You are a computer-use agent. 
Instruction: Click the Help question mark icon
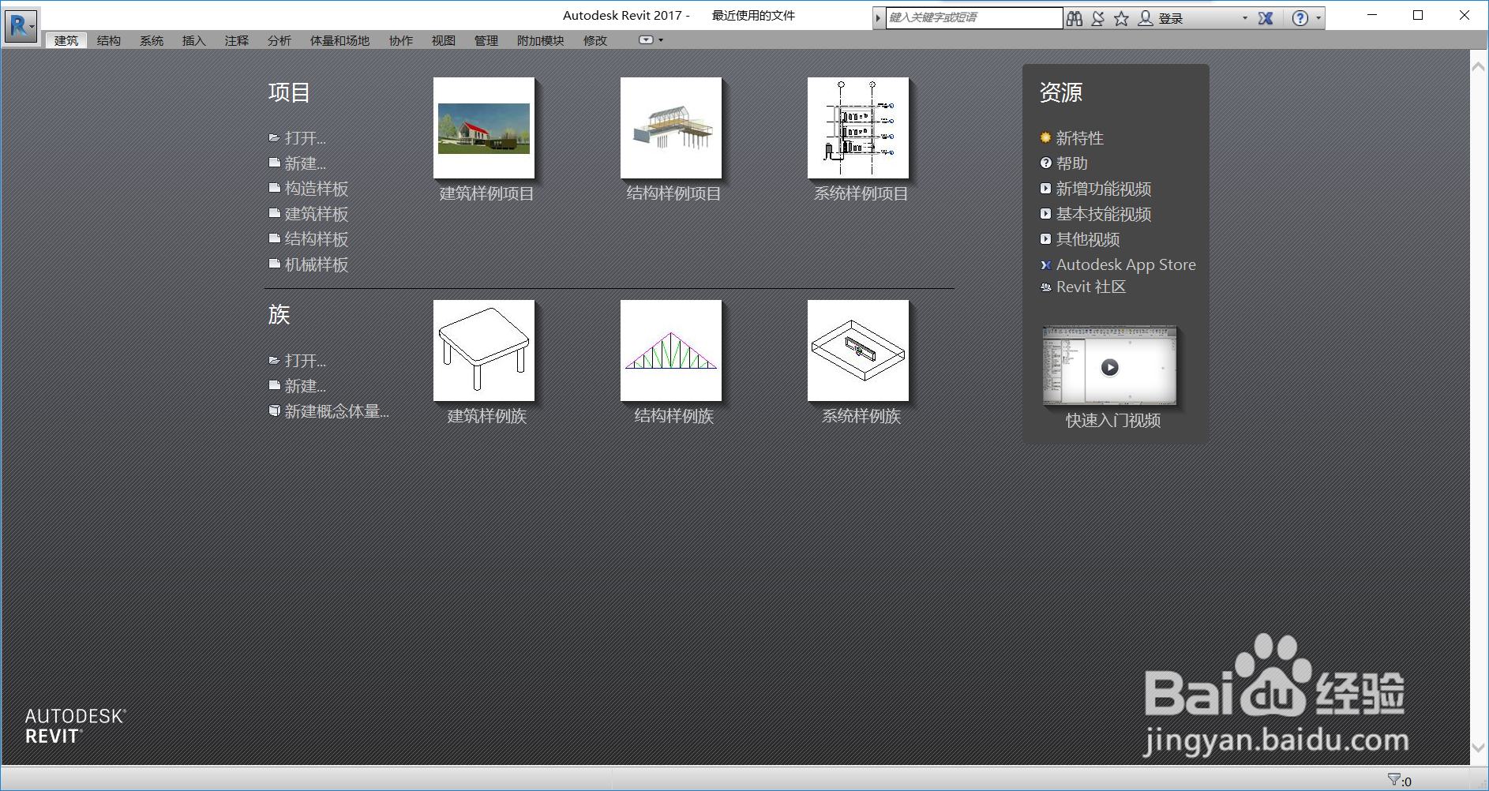pos(1300,18)
